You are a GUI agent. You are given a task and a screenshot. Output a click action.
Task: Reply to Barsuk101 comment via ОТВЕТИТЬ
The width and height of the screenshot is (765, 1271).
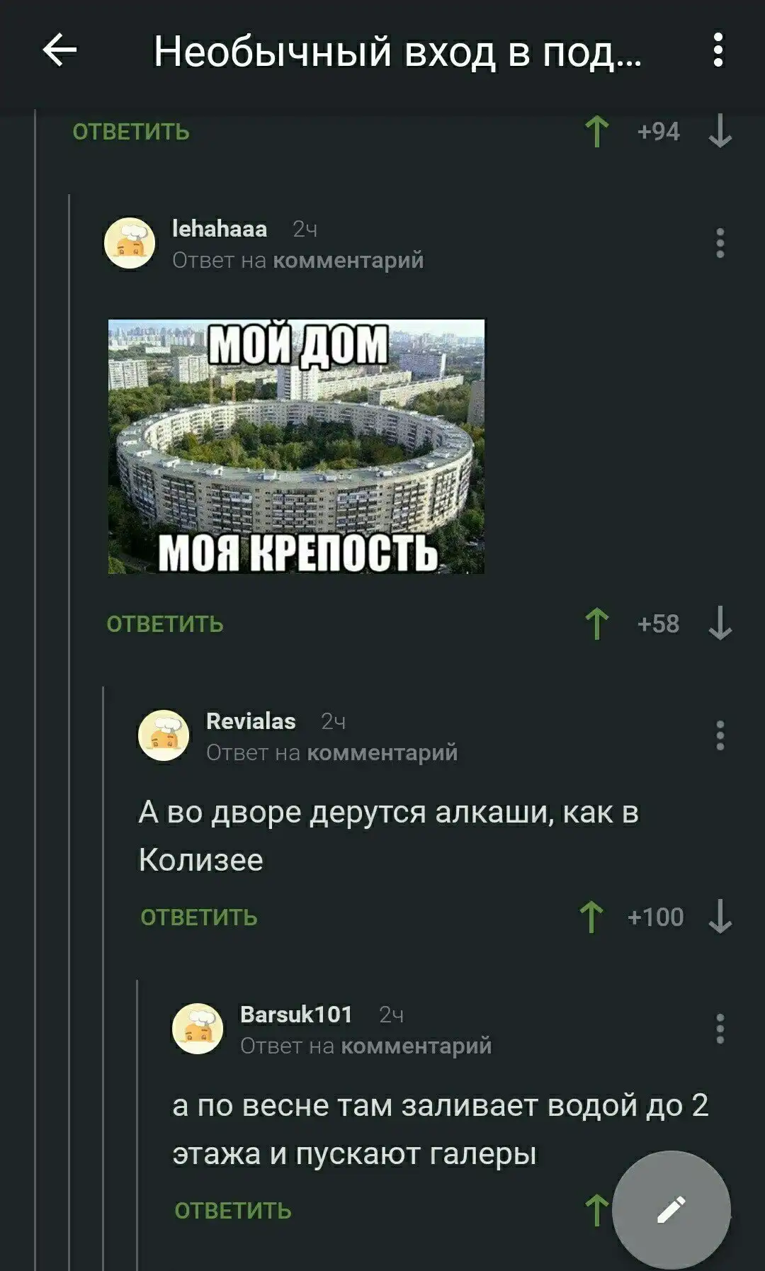pyautogui.click(x=232, y=1211)
